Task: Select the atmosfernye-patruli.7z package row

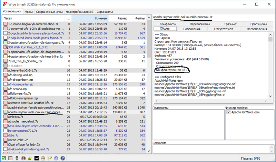Action: tap(74, 121)
